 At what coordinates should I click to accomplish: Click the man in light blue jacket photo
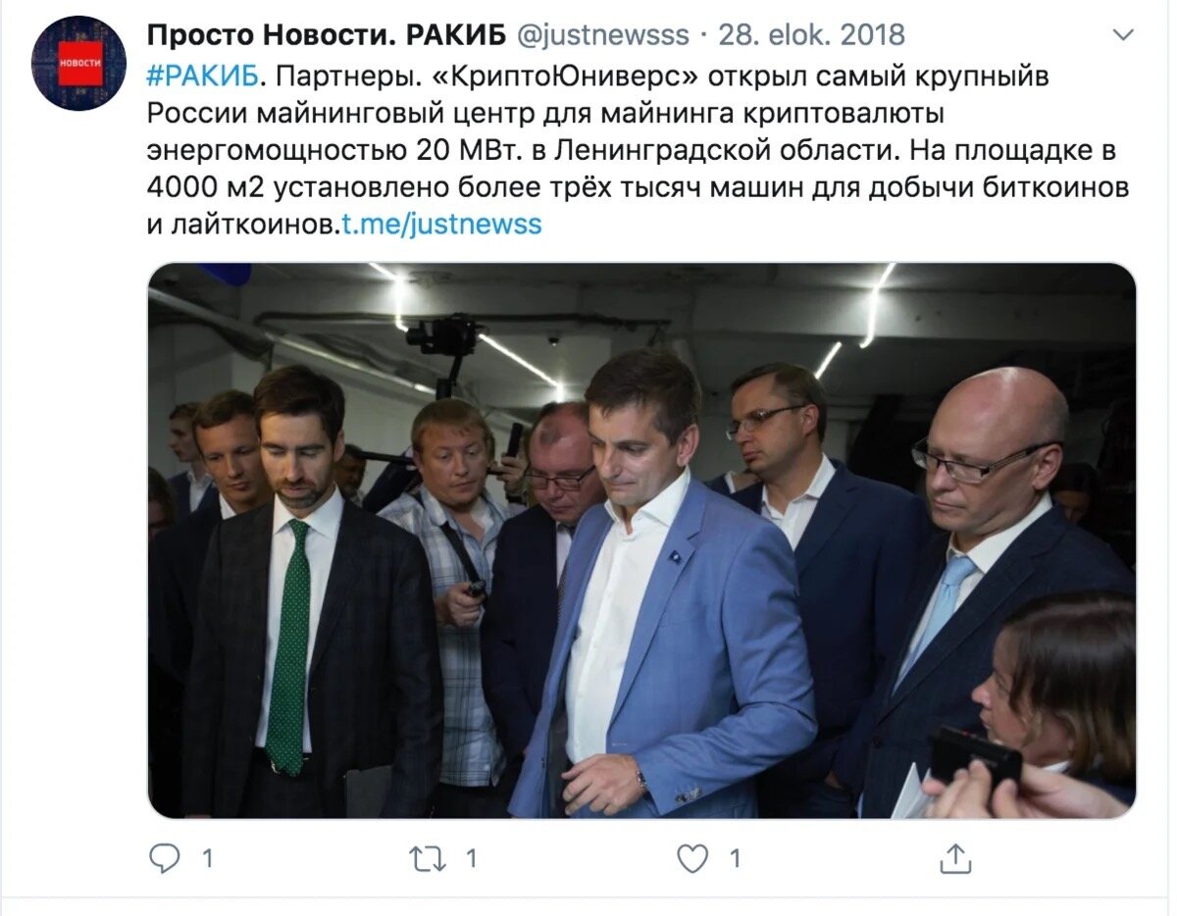pos(662,588)
